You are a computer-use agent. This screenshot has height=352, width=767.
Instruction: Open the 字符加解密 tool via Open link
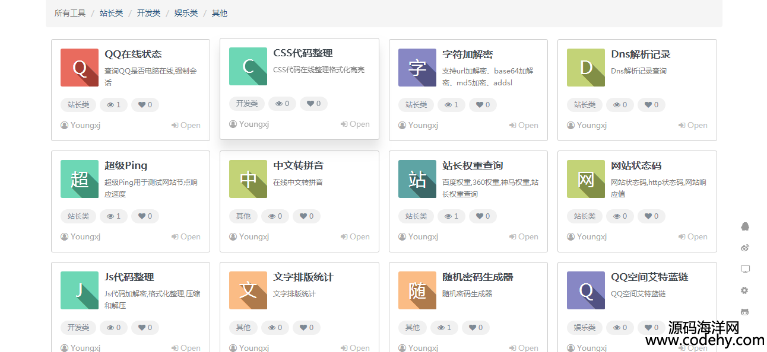pos(524,125)
